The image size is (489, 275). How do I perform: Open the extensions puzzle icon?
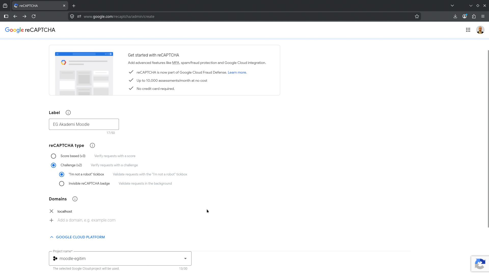[474, 17]
